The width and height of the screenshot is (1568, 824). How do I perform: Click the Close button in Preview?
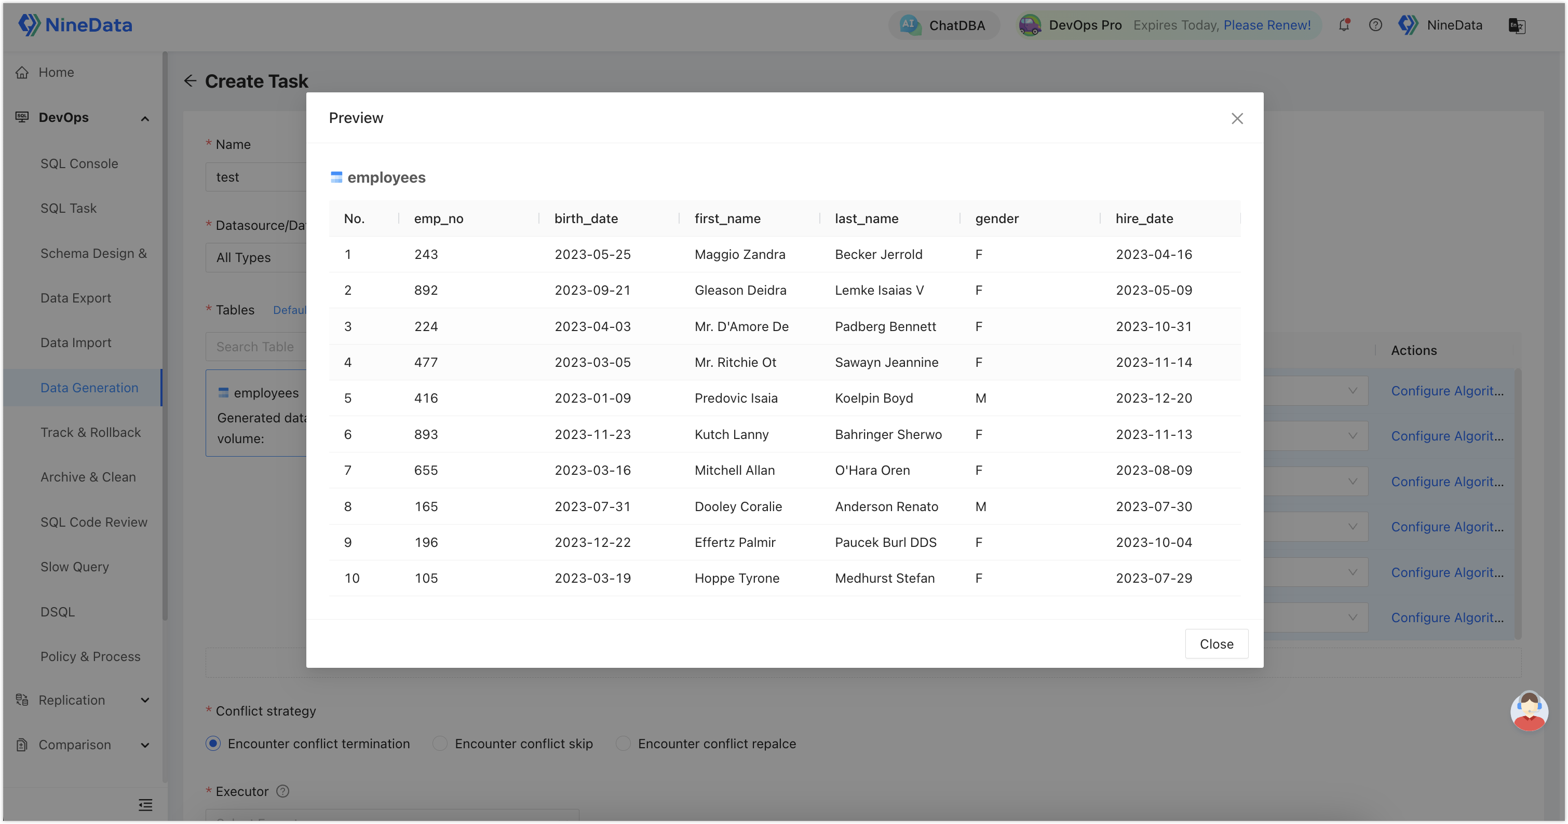coord(1216,644)
